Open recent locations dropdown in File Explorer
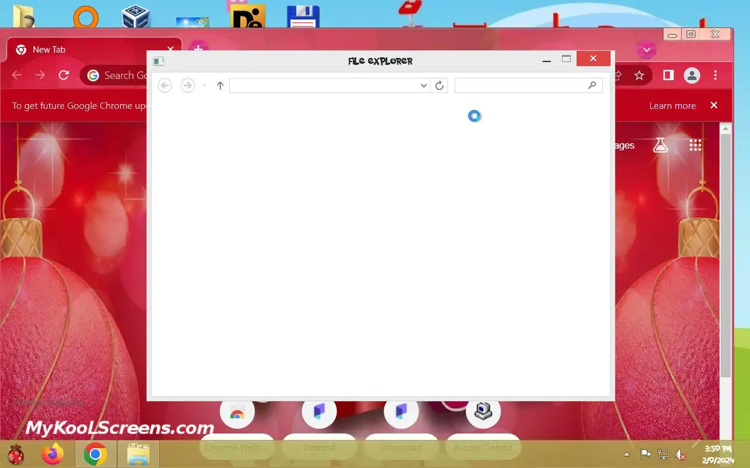The image size is (750, 468). click(x=204, y=86)
